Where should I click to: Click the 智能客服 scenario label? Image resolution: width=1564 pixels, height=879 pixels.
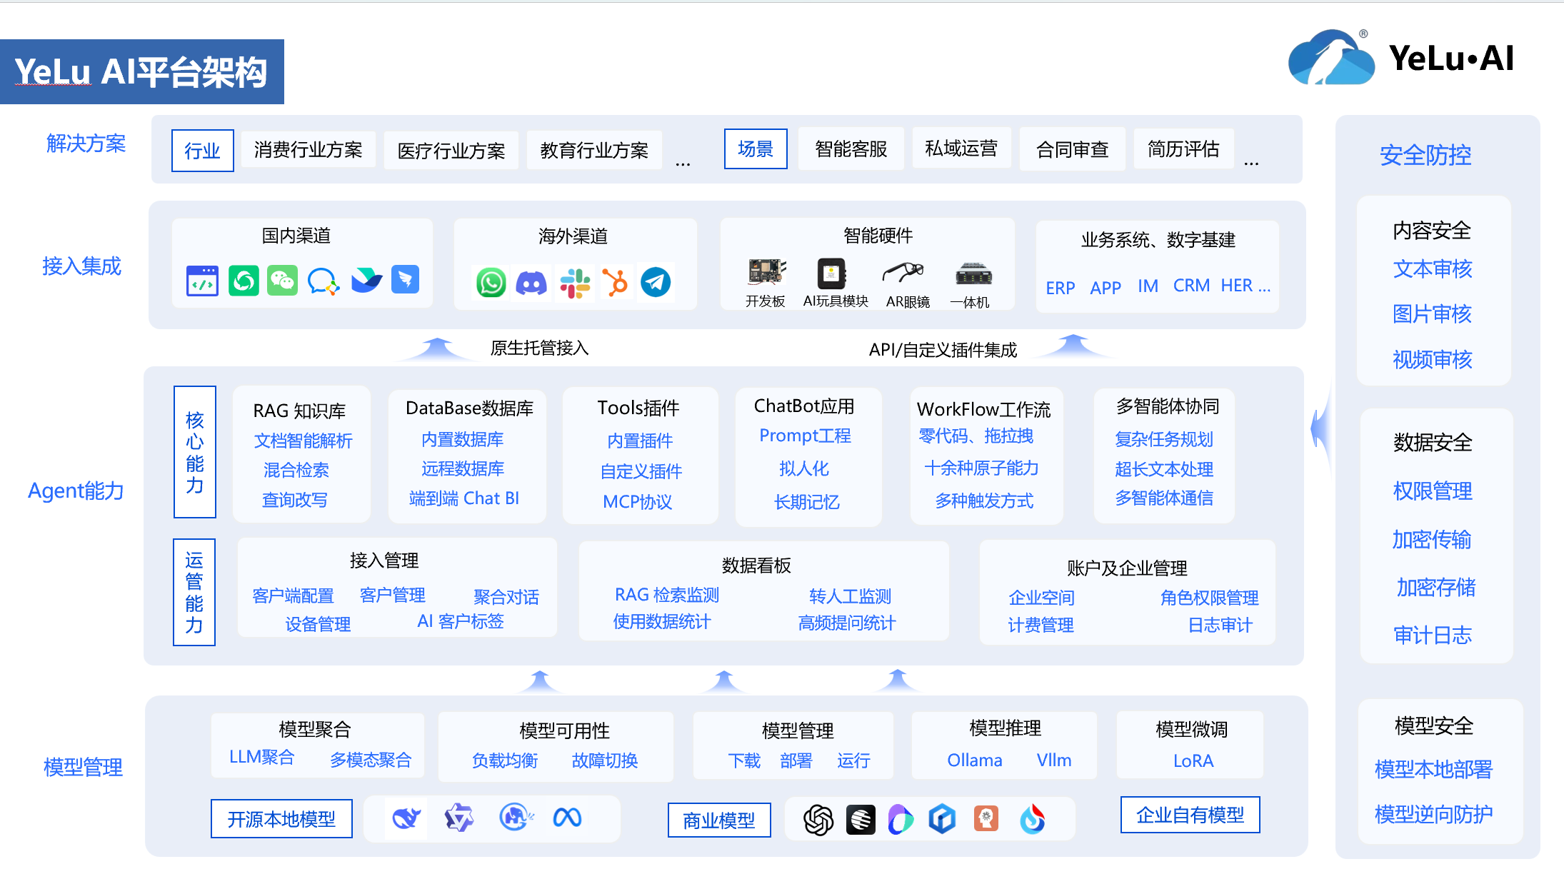851,149
